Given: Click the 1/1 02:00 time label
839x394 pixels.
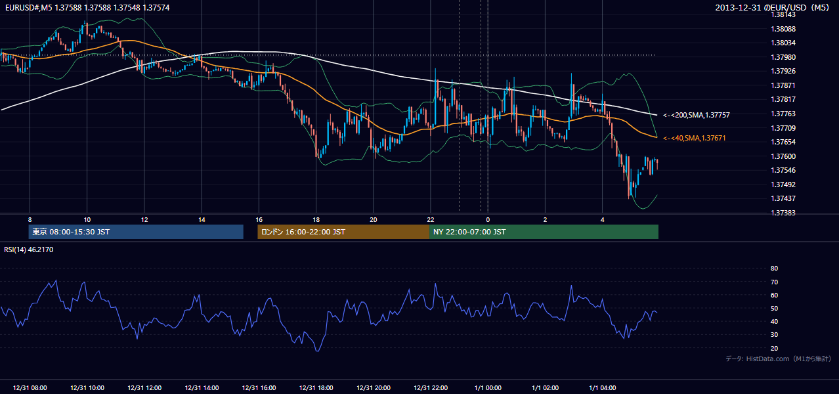Looking at the screenshot, I should [x=545, y=387].
